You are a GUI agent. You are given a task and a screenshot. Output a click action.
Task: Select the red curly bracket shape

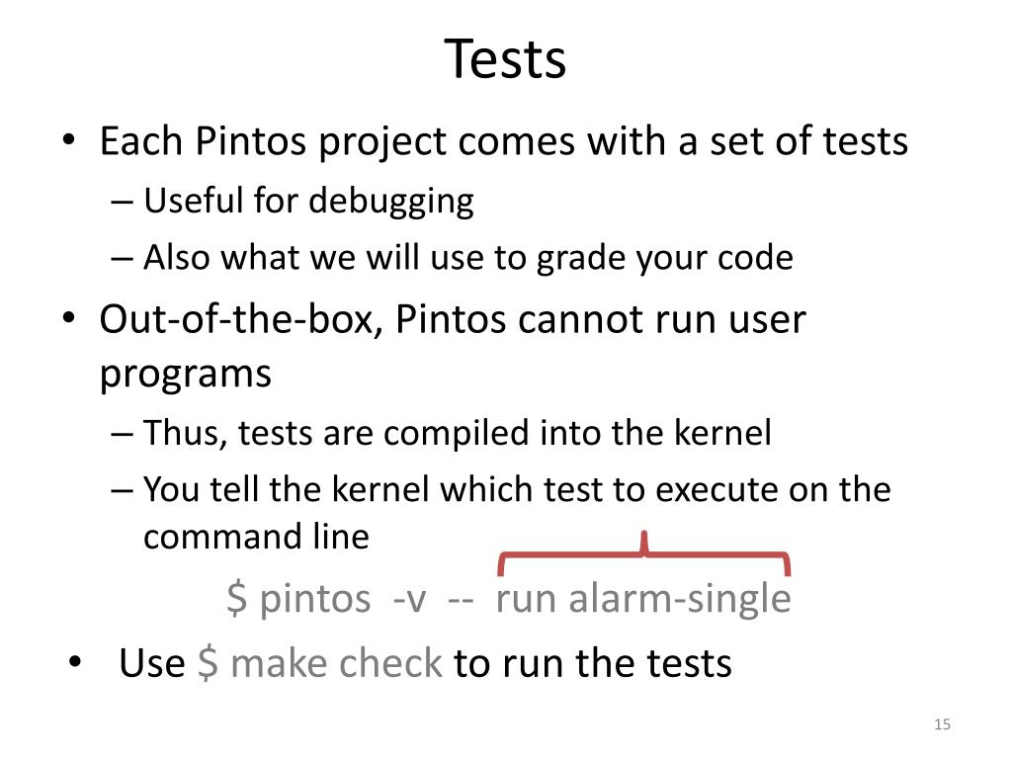(x=643, y=553)
